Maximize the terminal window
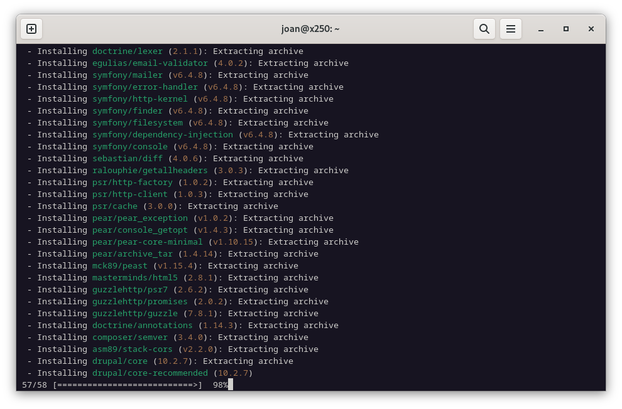The width and height of the screenshot is (622, 409). pos(566,29)
